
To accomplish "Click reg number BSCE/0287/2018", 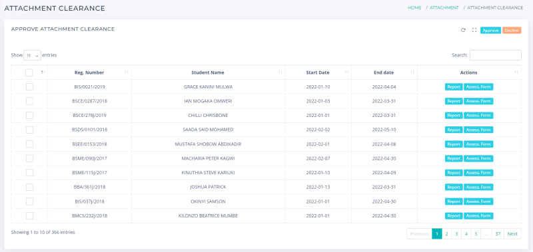I will coord(89,101).
